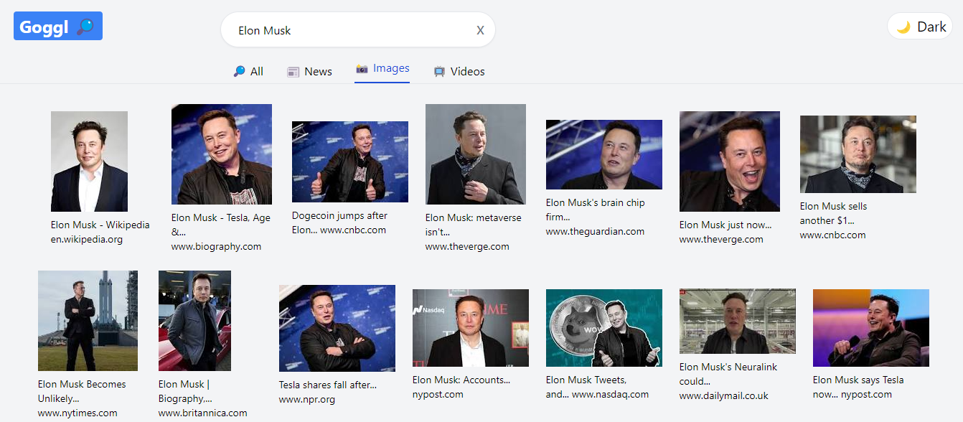Open the 'Elon Musk just now' thumbnail

[x=730, y=161]
